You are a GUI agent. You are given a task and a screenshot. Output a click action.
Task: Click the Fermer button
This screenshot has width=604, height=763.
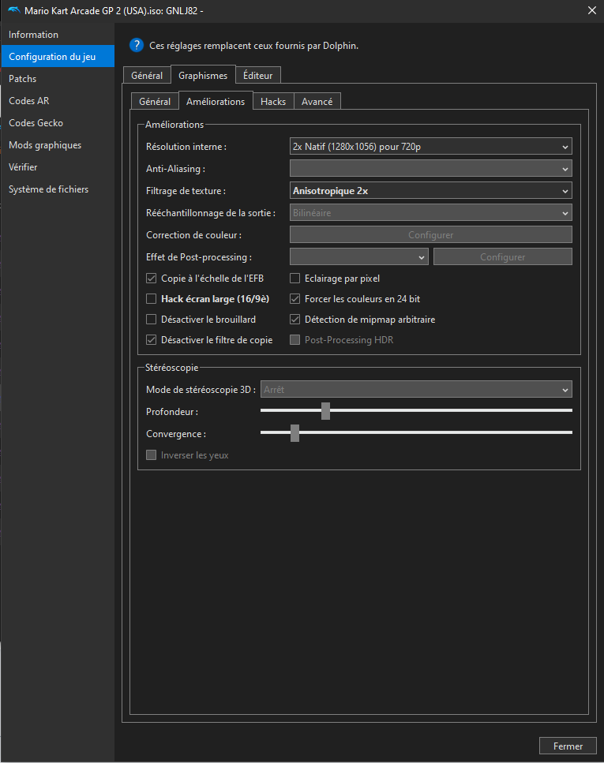(568, 746)
